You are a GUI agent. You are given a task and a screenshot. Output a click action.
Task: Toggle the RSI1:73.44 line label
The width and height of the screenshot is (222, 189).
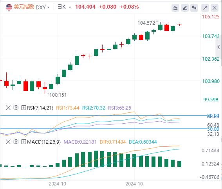[67, 108]
